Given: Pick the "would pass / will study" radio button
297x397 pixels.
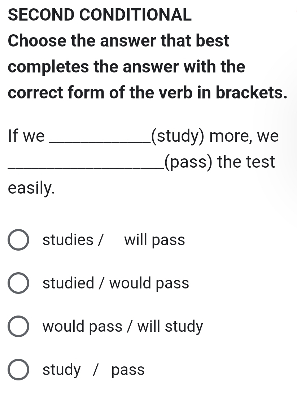Looking at the screenshot, I should click(x=18, y=326).
